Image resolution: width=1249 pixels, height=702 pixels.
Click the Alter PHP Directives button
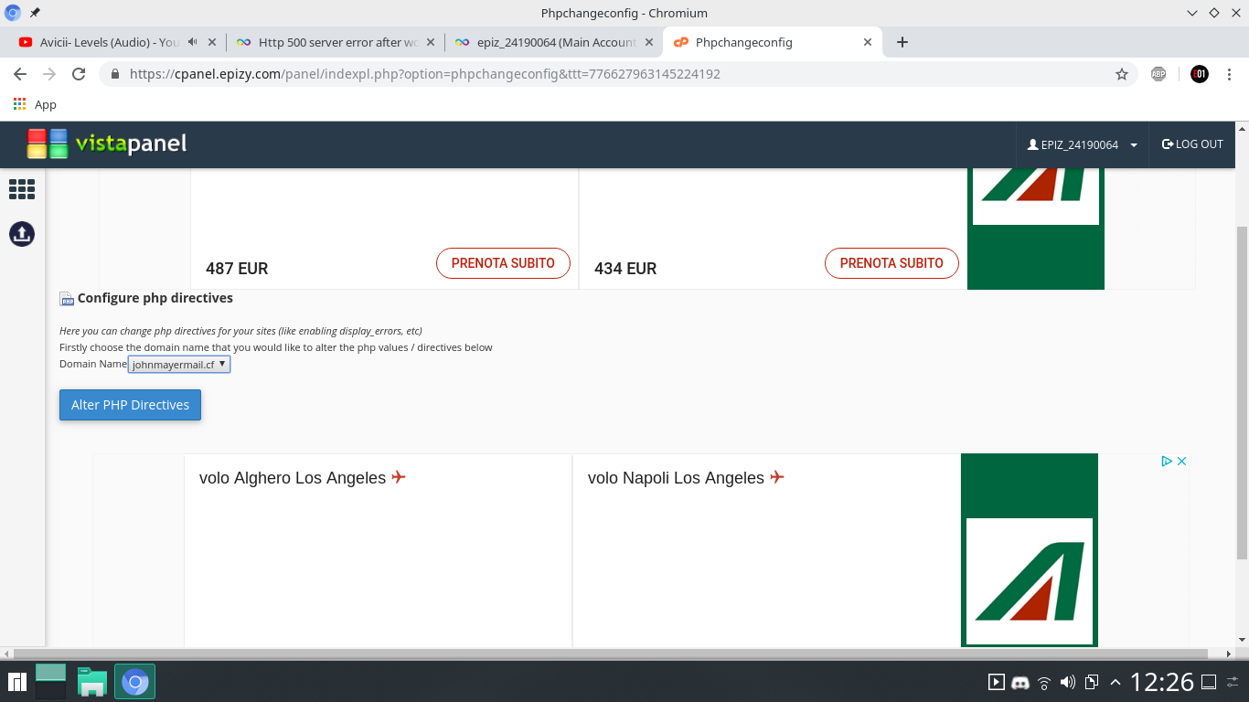[x=130, y=405]
